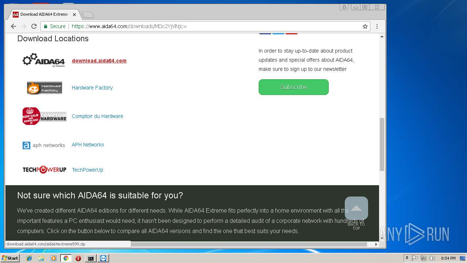This screenshot has width=467, height=263.
Task: Go back using browser back arrow
Action: [13, 26]
